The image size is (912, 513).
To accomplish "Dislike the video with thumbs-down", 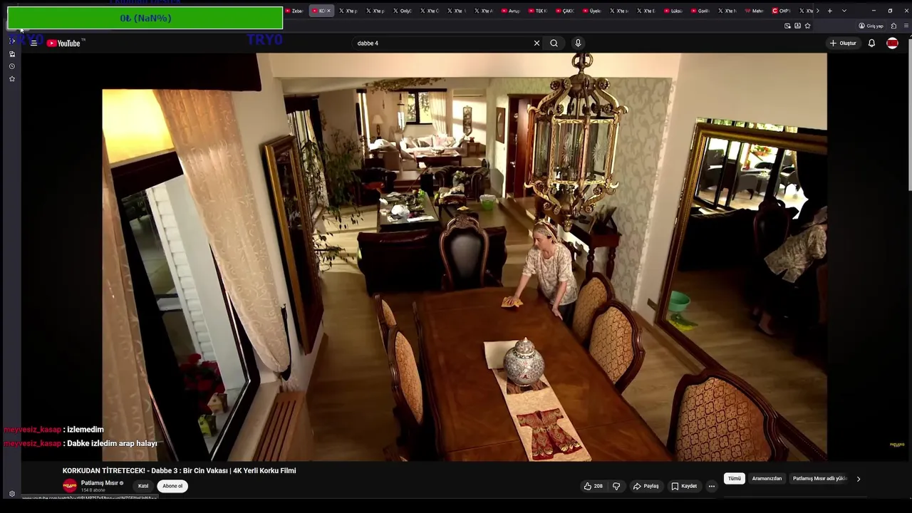I will point(616,486).
